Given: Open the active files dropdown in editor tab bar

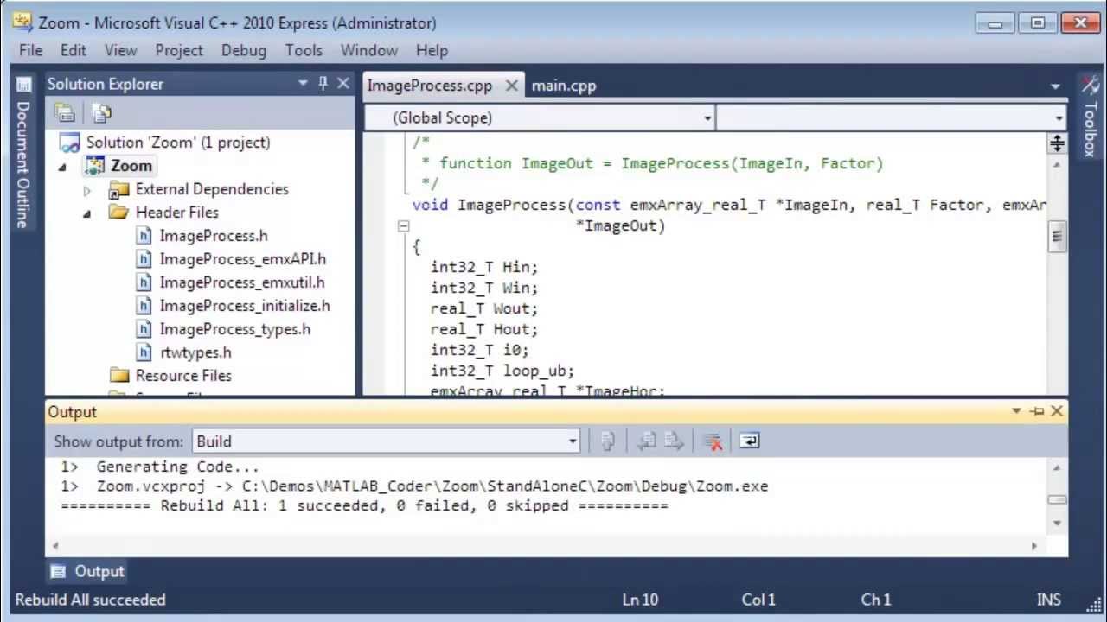Looking at the screenshot, I should click(1055, 86).
